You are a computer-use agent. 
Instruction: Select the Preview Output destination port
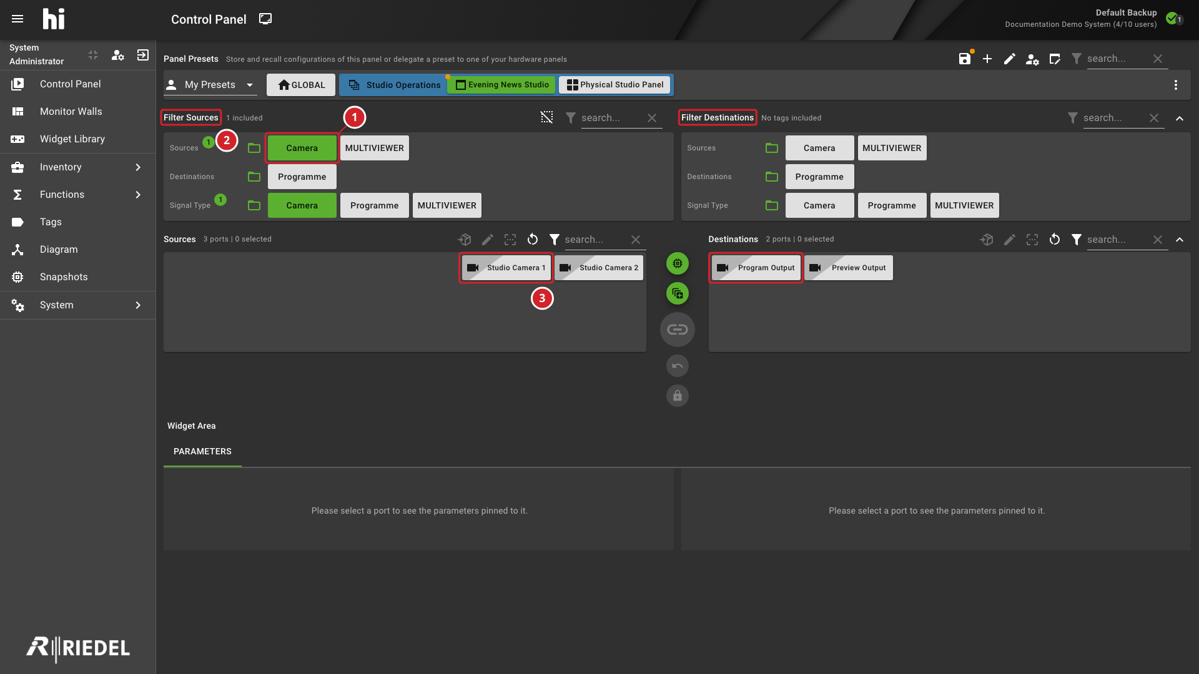pos(849,268)
